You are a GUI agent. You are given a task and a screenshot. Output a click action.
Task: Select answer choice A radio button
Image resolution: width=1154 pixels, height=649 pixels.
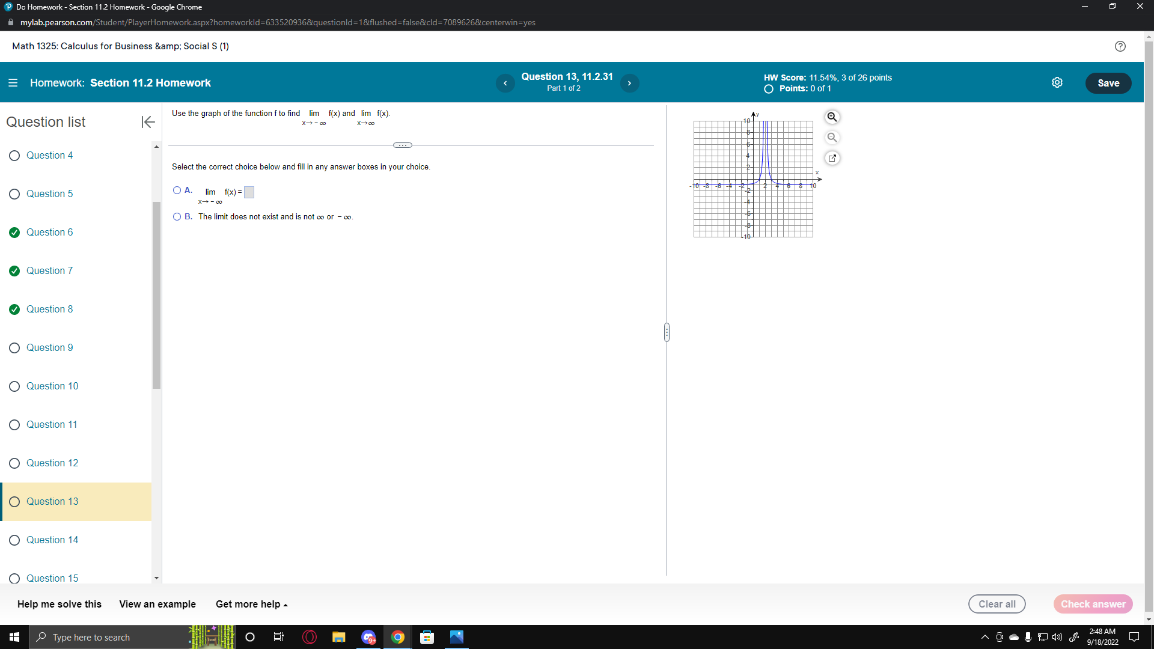click(177, 190)
